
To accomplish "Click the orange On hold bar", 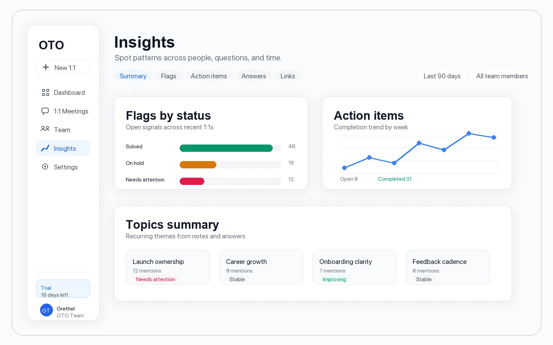I will click(198, 165).
